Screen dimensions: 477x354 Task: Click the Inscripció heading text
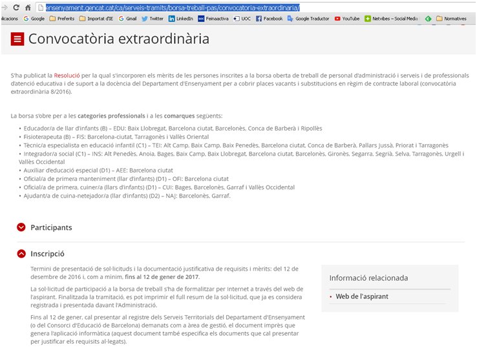tap(47, 254)
